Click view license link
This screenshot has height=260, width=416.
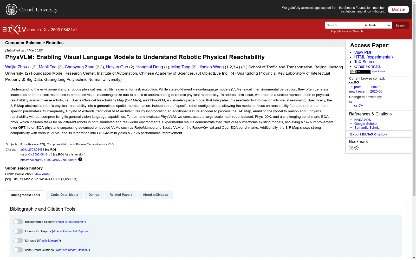pyautogui.click(x=379, y=71)
